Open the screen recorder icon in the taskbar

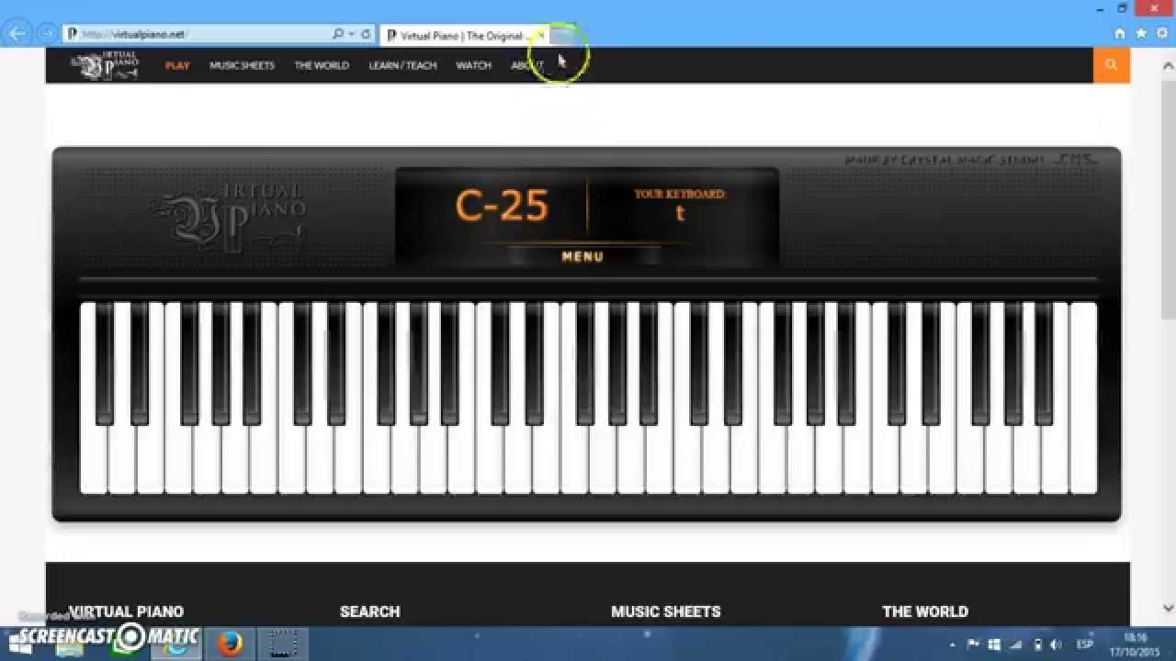click(281, 644)
